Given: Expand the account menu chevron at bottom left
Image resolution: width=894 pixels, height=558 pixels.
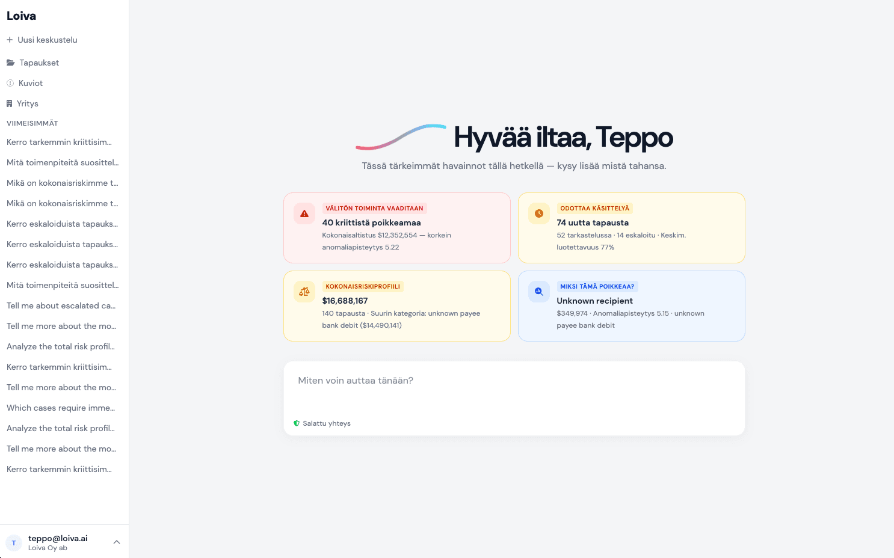Looking at the screenshot, I should tap(116, 542).
